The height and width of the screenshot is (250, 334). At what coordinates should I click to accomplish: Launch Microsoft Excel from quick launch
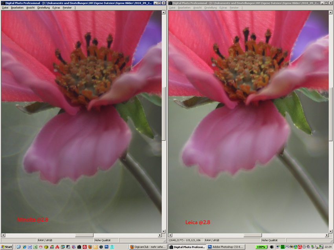[x=35, y=247]
